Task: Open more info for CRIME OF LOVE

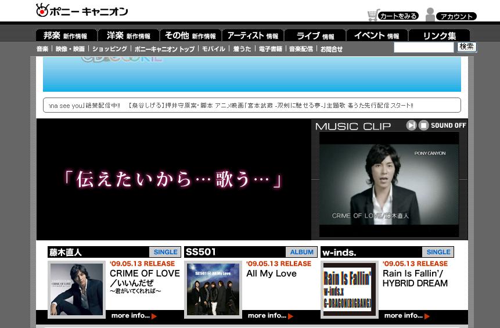Action: point(134,316)
